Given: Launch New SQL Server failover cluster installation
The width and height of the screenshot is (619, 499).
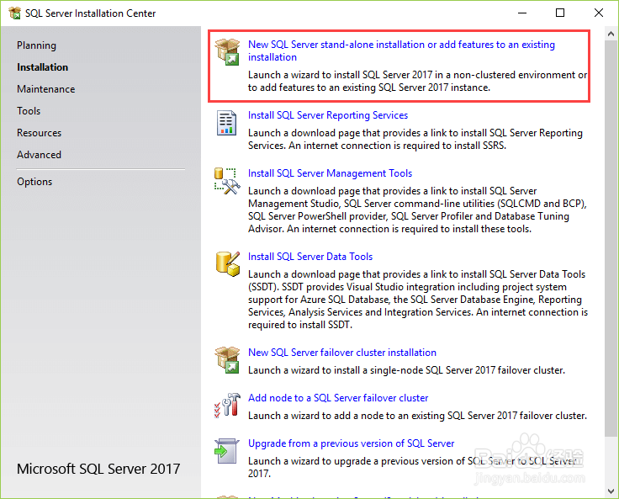Looking at the screenshot, I should pos(342,353).
